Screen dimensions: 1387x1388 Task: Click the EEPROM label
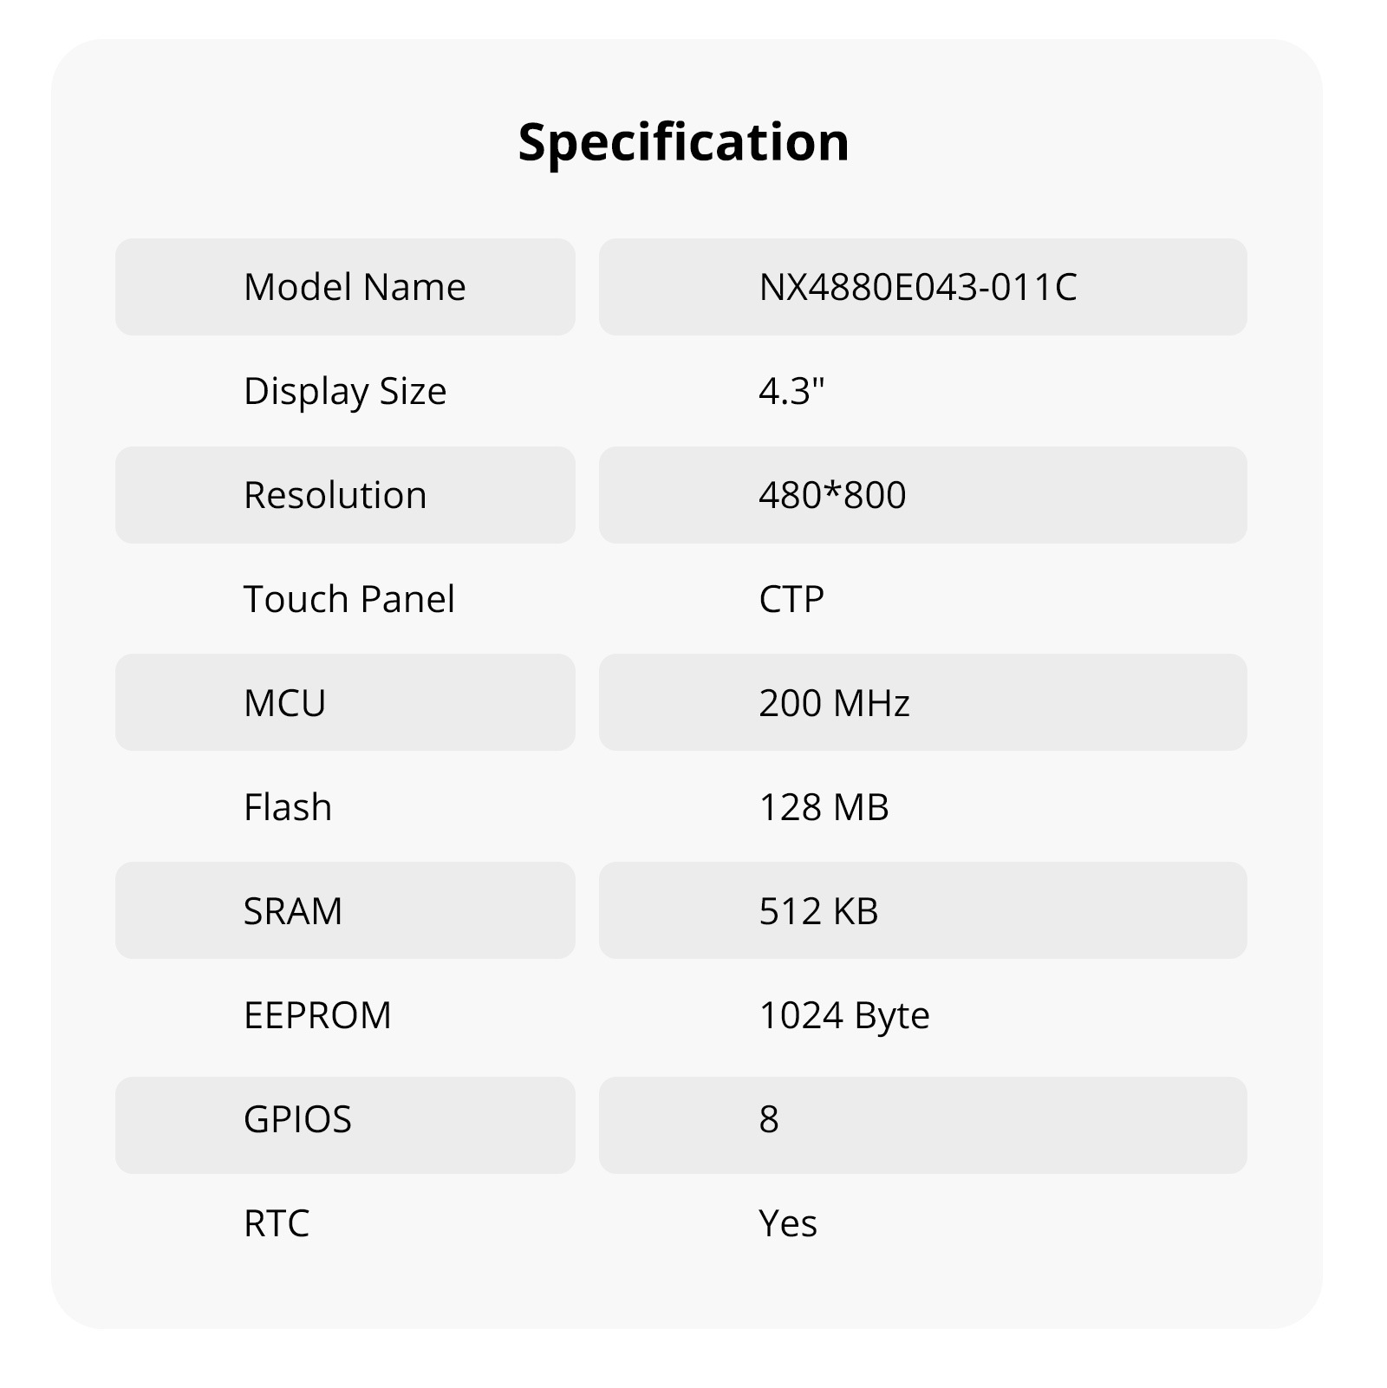coord(317,1015)
